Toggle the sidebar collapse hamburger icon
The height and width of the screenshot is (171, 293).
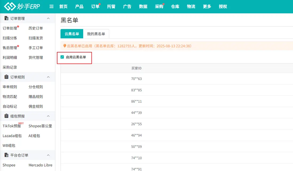pos(52,7)
